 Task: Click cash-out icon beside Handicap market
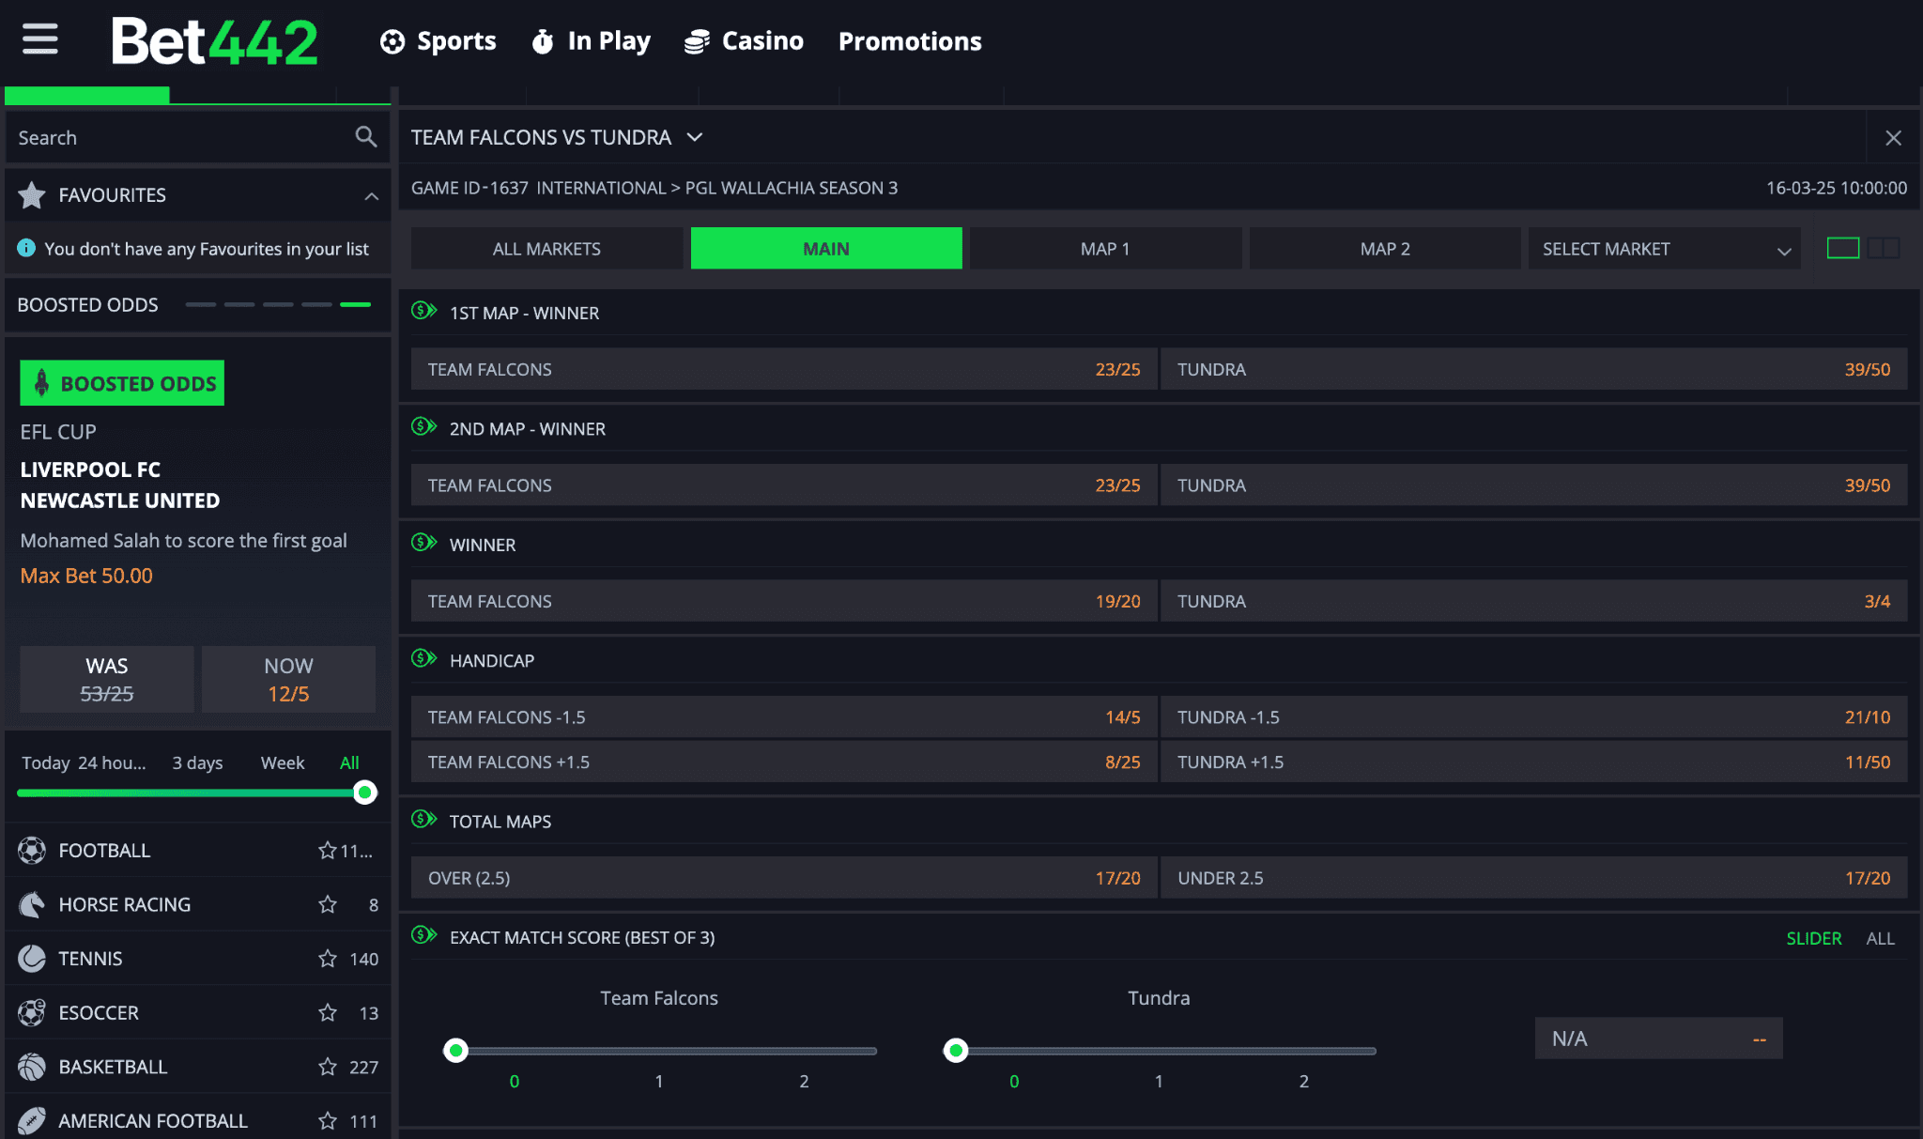[424, 658]
